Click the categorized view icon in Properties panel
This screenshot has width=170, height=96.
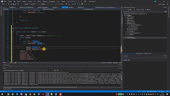[124, 60]
